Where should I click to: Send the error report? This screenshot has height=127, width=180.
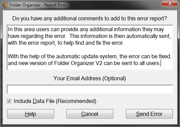pos(149,114)
